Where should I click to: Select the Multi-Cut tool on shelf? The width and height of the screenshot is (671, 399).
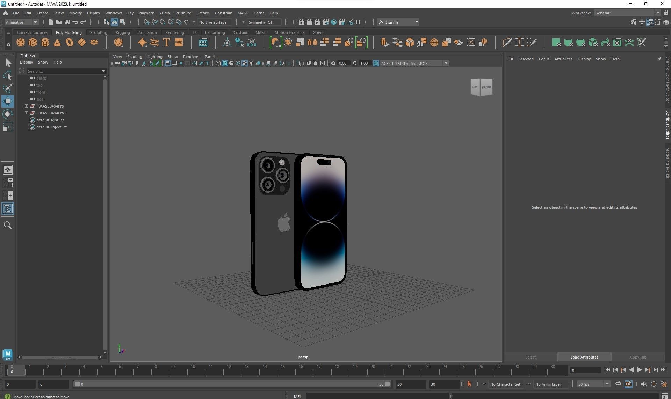[507, 43]
